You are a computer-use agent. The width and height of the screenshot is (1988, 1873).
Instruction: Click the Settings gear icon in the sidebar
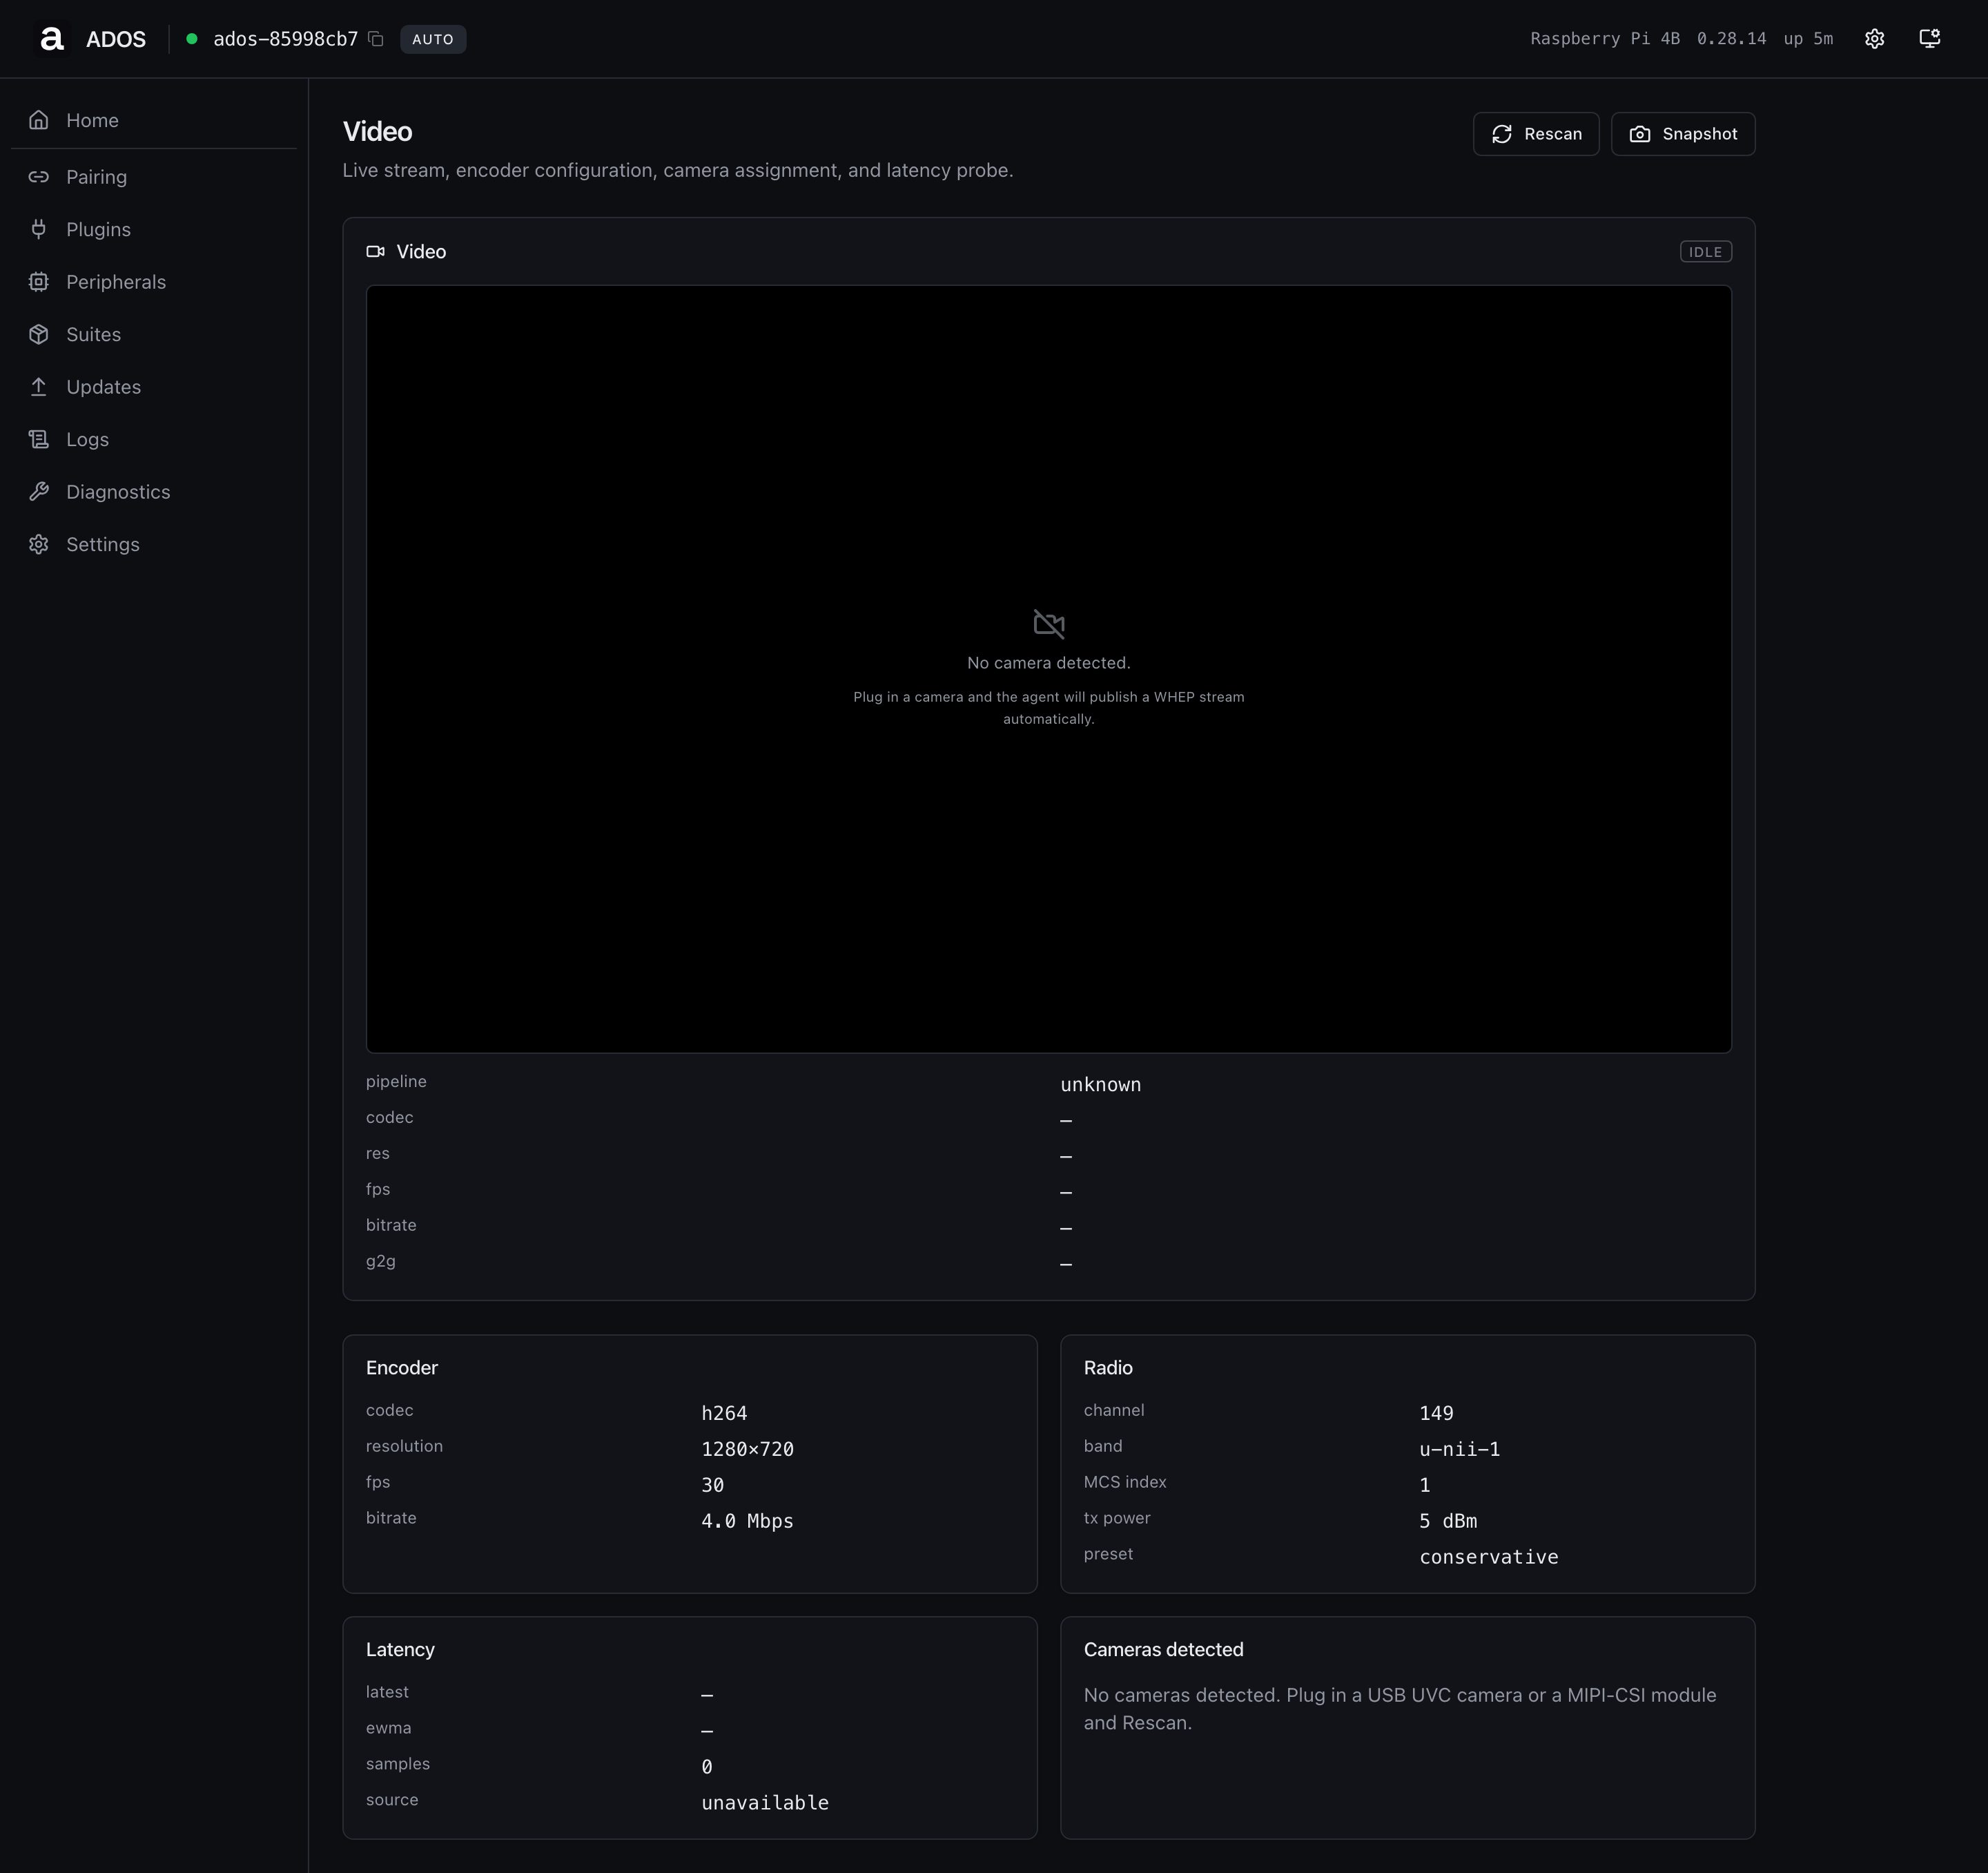coord(39,544)
